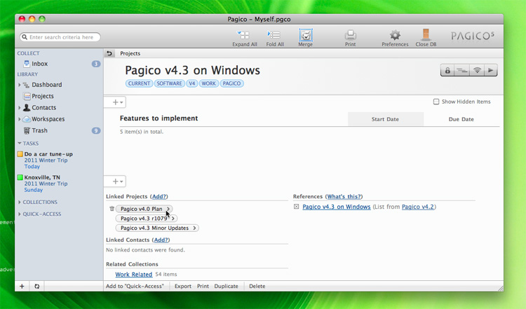Click the Features to implement list title
The image size is (526, 309).
tap(159, 118)
